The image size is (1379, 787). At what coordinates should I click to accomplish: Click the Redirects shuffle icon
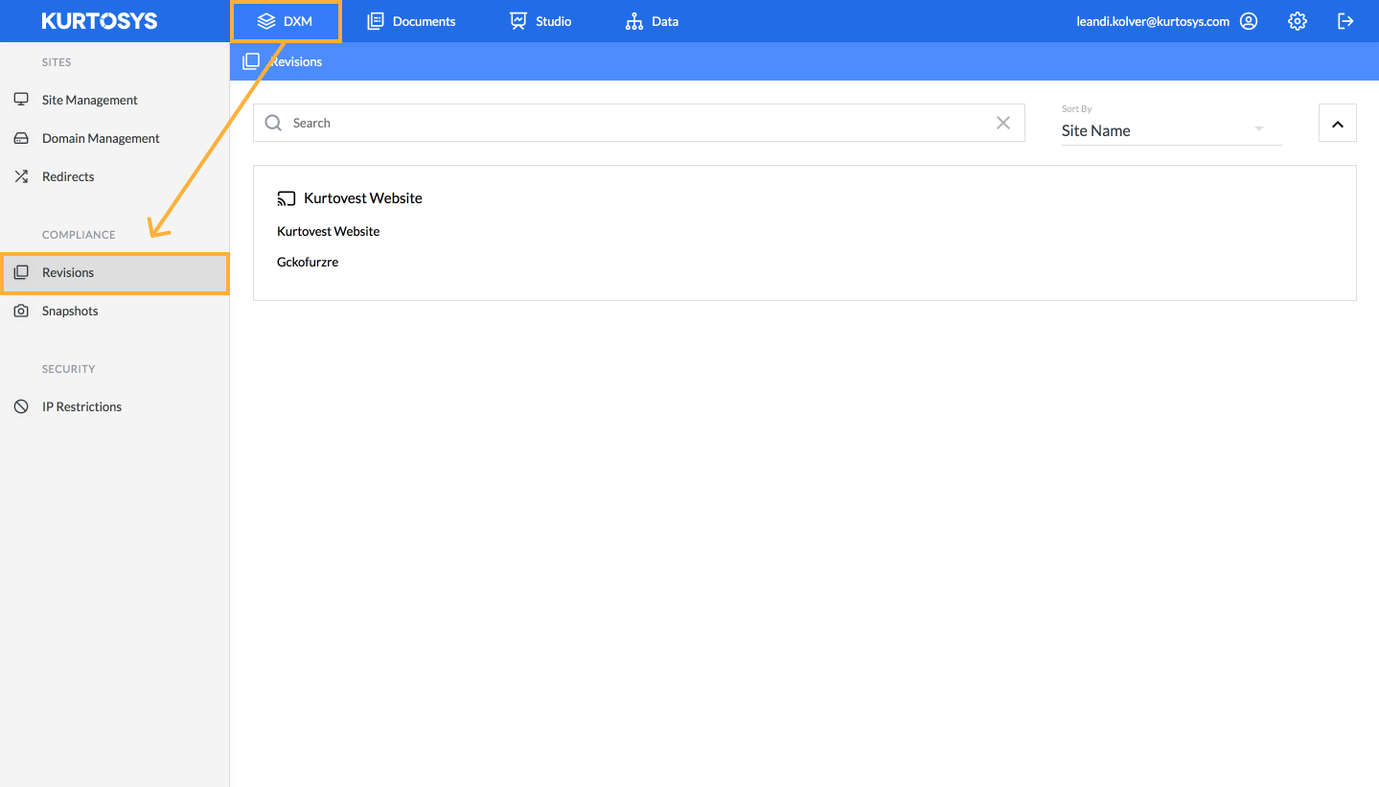click(x=21, y=176)
